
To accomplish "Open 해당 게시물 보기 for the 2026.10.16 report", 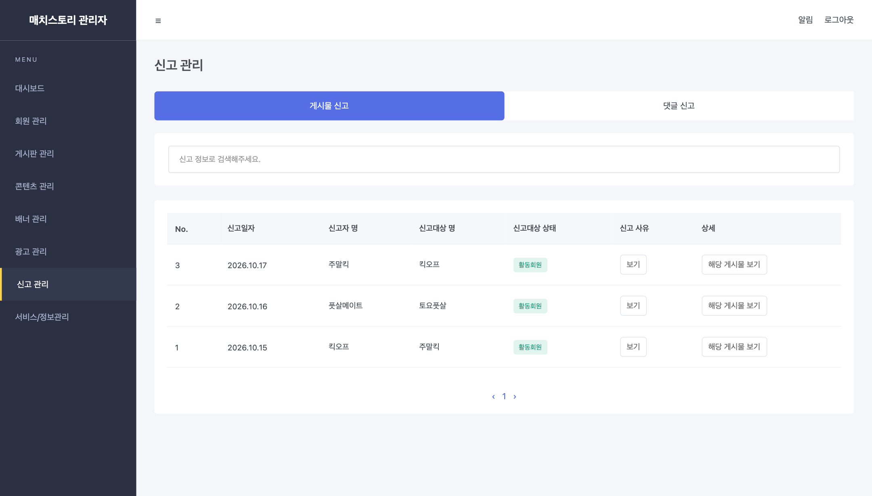I will point(734,306).
